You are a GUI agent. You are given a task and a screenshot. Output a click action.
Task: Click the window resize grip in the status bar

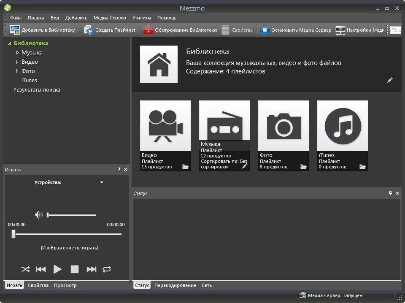pos(400,298)
